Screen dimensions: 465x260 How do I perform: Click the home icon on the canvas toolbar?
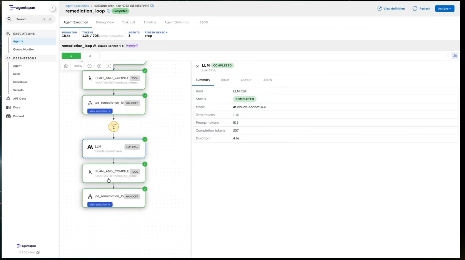(66, 66)
